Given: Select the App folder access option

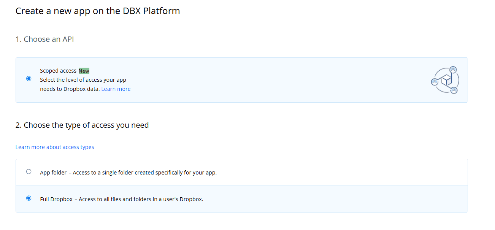Looking at the screenshot, I should [x=29, y=171].
